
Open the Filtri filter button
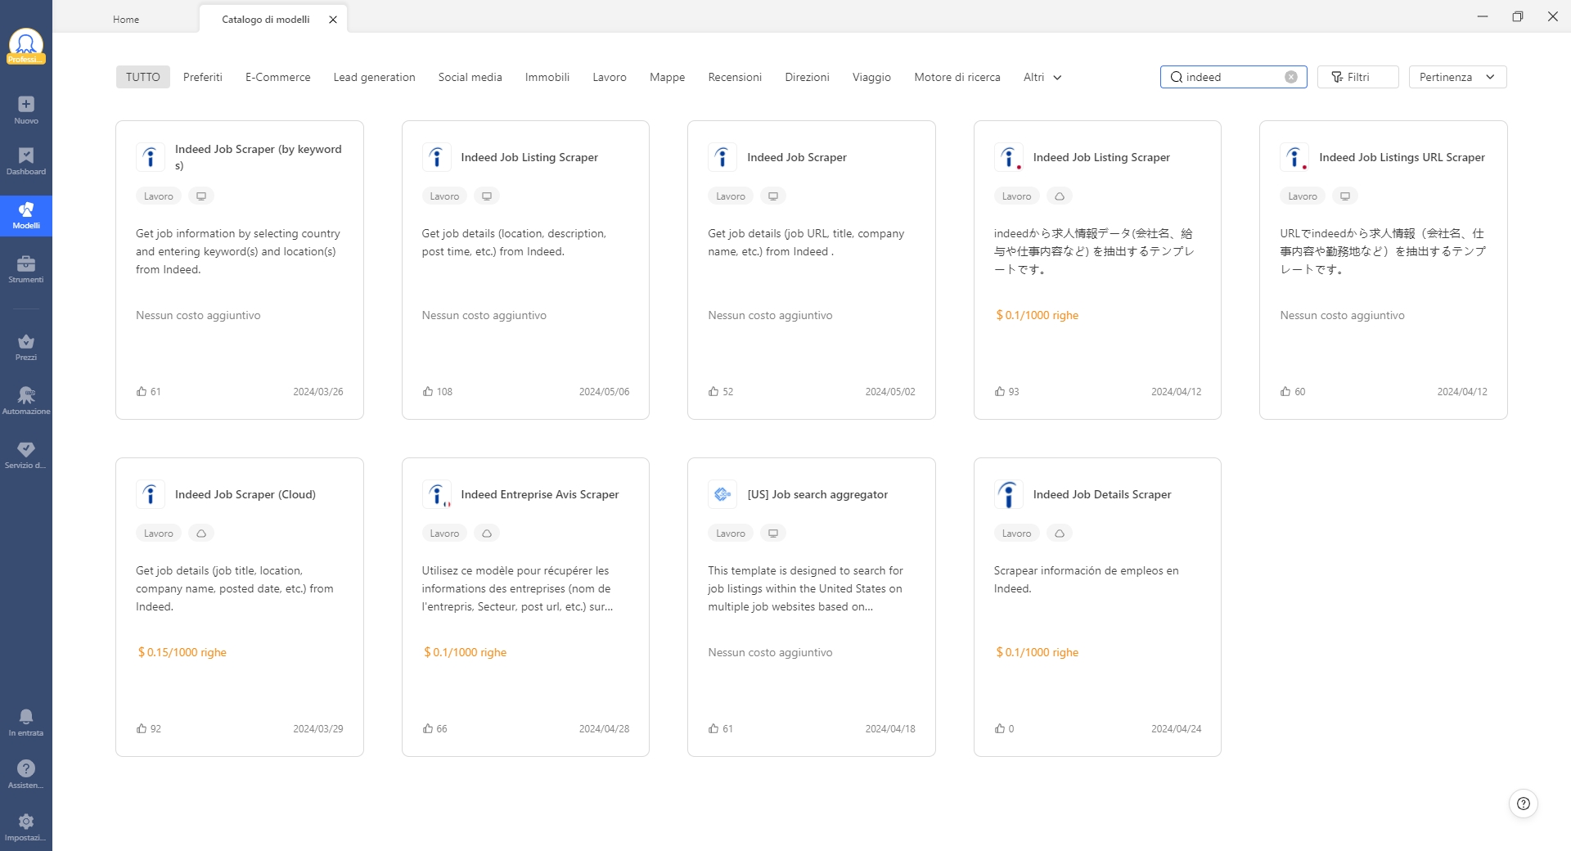point(1357,77)
